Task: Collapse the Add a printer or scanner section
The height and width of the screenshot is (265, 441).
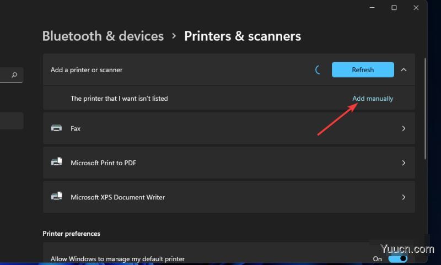Action: click(x=404, y=70)
